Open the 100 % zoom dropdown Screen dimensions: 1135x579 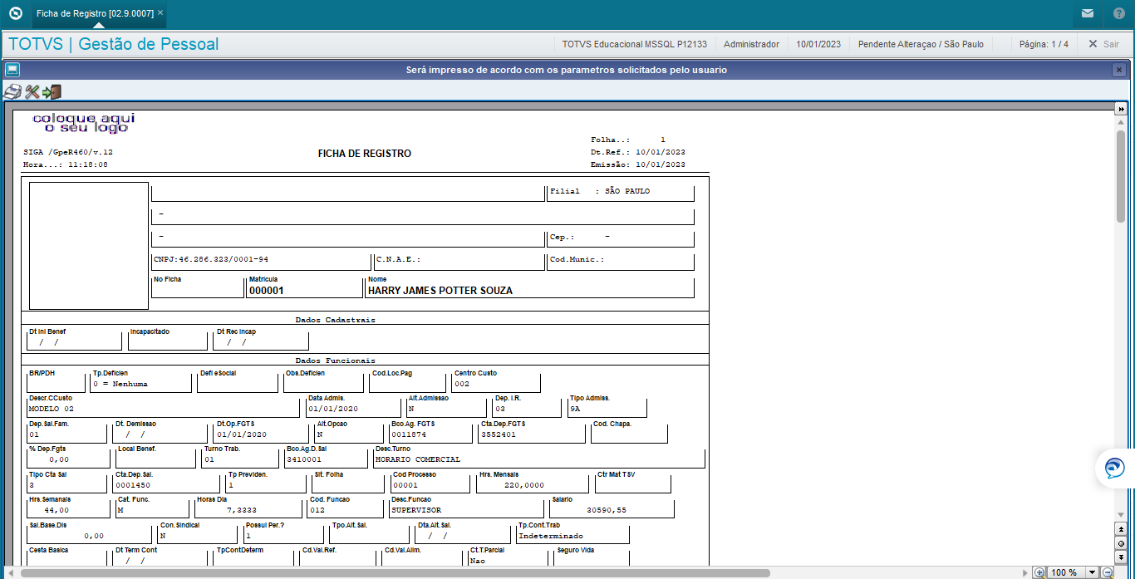click(1092, 572)
